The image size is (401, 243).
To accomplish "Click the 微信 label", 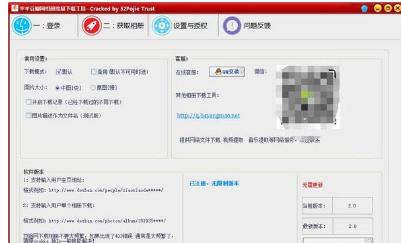I will click(x=260, y=71).
